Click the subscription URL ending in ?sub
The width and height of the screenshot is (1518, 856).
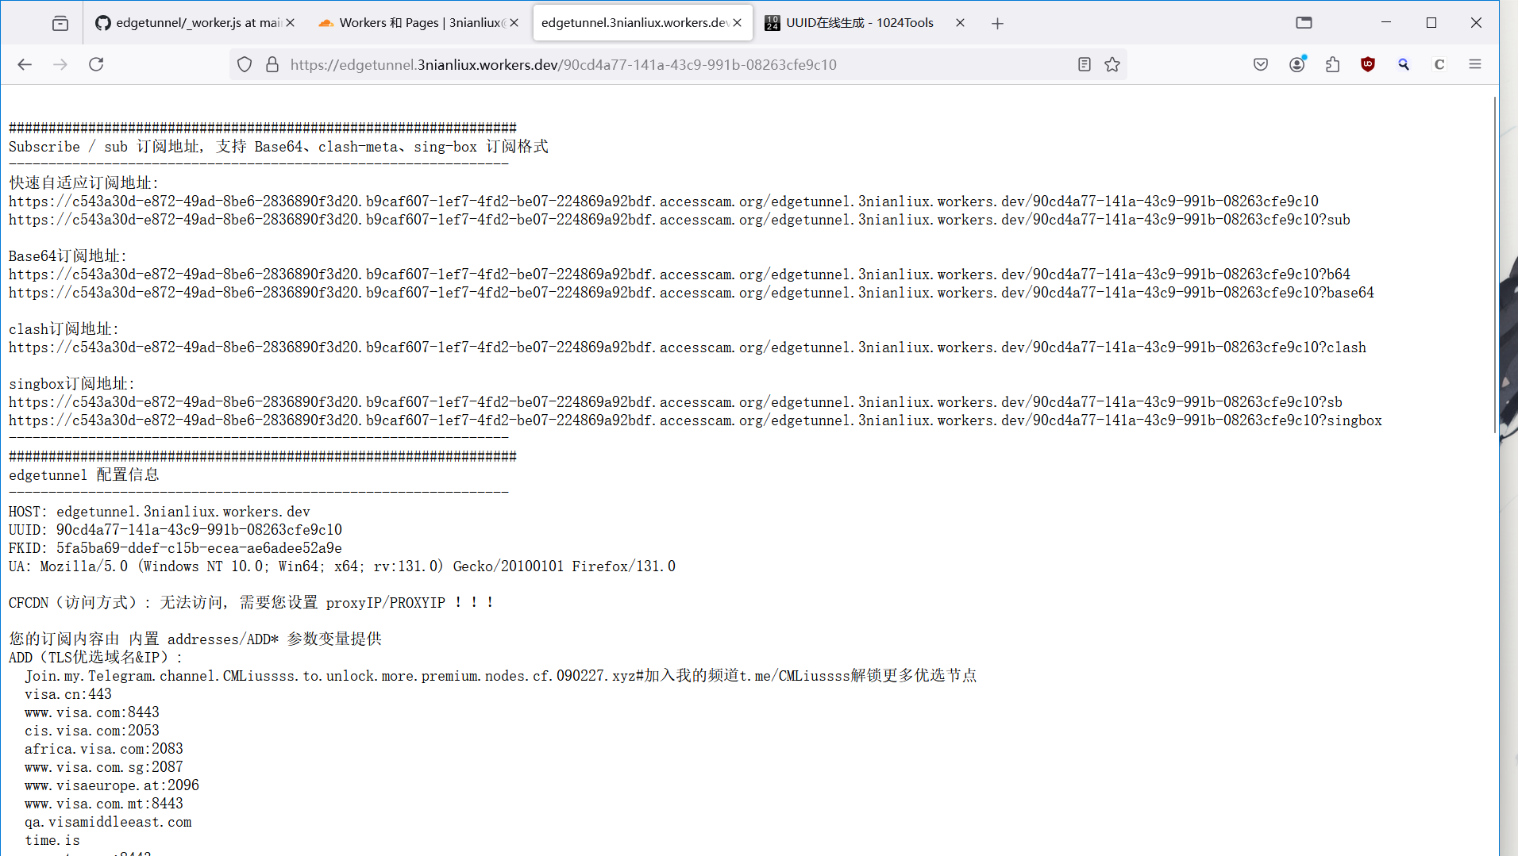(680, 220)
